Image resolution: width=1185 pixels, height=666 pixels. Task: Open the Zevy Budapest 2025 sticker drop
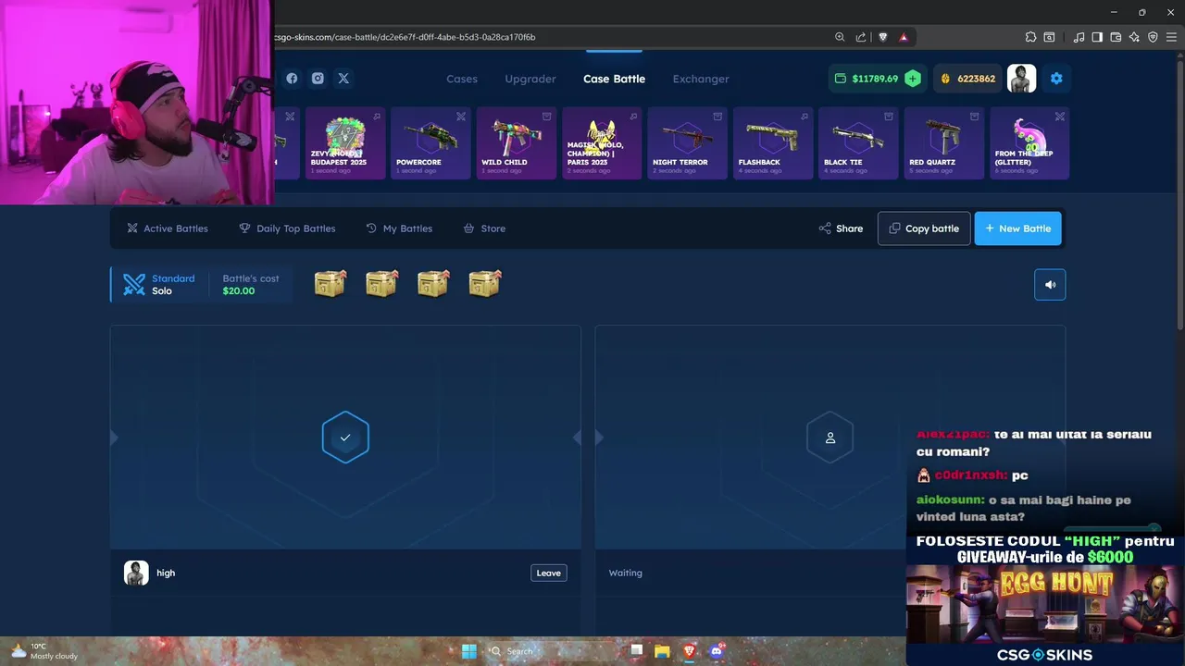345,143
